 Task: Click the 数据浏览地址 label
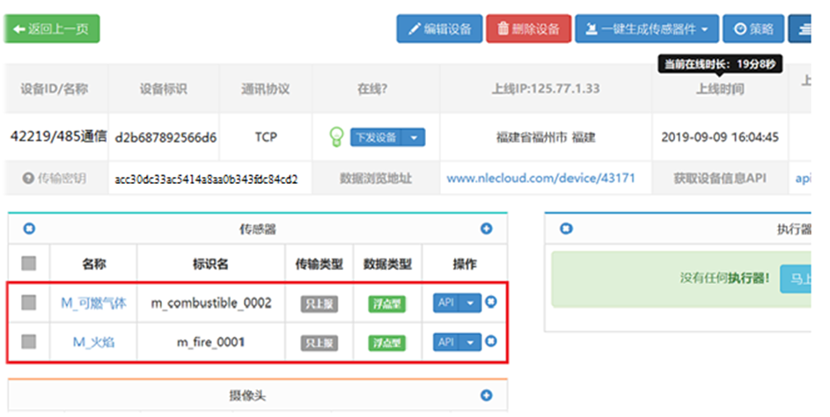click(x=376, y=179)
